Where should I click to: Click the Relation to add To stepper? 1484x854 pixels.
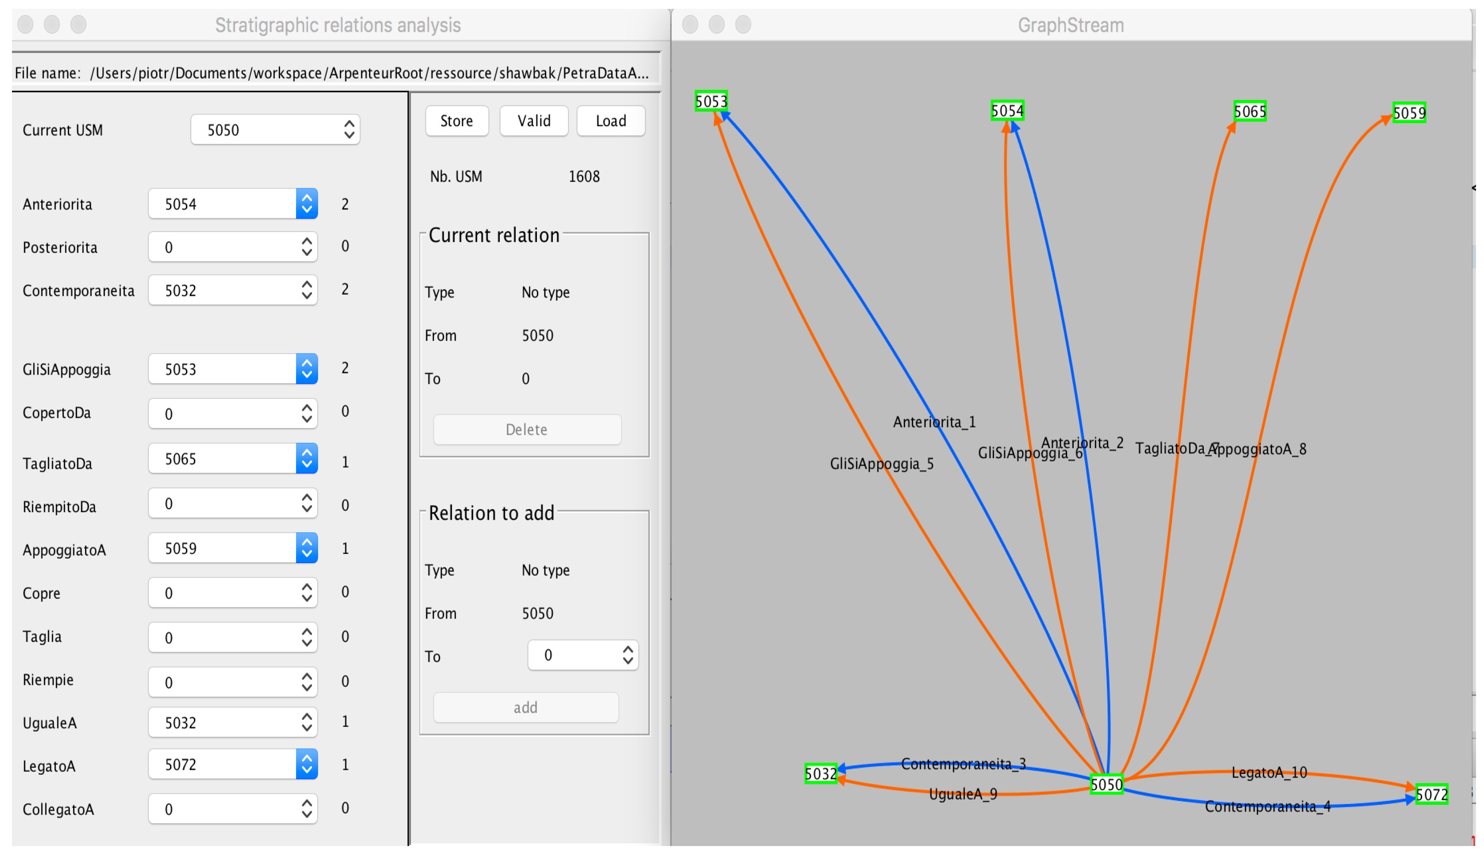point(628,655)
